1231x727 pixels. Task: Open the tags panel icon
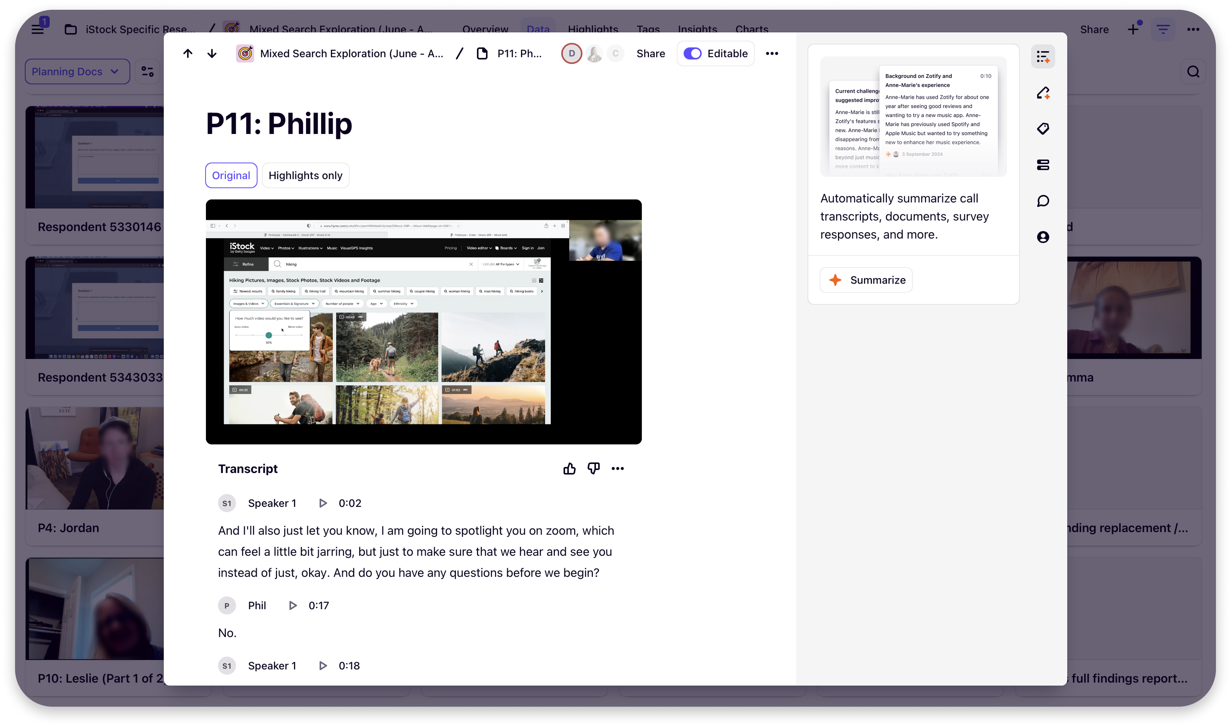point(1043,128)
